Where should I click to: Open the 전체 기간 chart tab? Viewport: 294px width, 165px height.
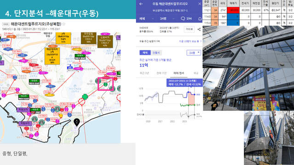click(161, 73)
